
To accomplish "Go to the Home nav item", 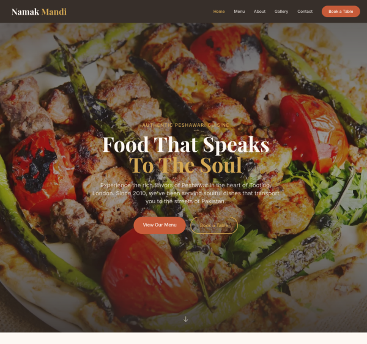I will pos(219,12).
